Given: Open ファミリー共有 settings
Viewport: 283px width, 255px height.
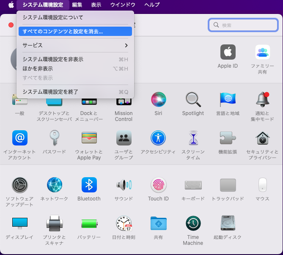Looking at the screenshot, I should [x=262, y=52].
